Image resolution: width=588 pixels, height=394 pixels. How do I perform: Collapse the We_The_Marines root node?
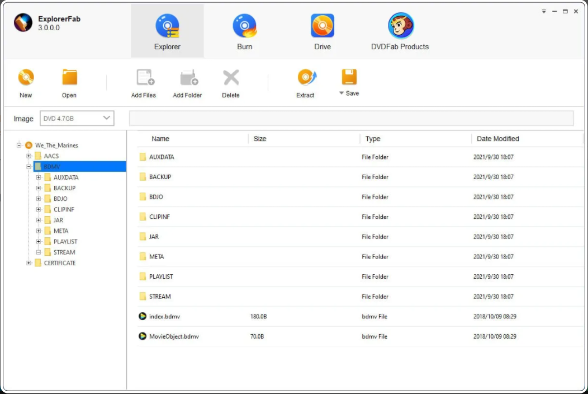tap(19, 145)
